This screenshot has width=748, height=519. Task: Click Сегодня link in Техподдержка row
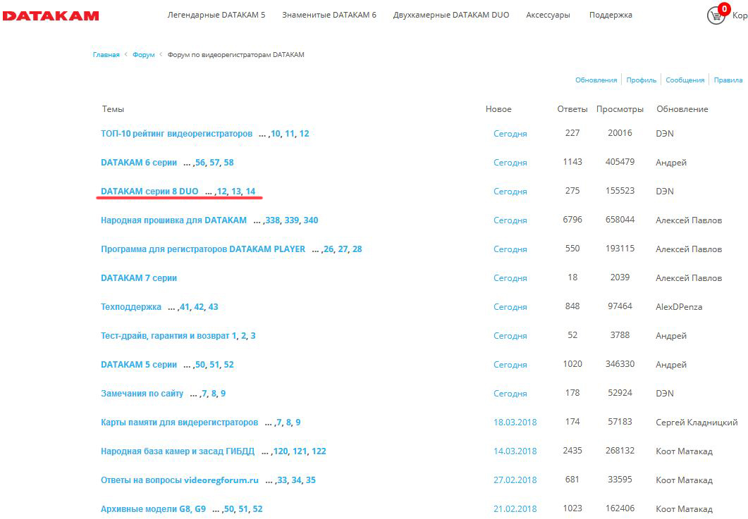click(x=510, y=307)
